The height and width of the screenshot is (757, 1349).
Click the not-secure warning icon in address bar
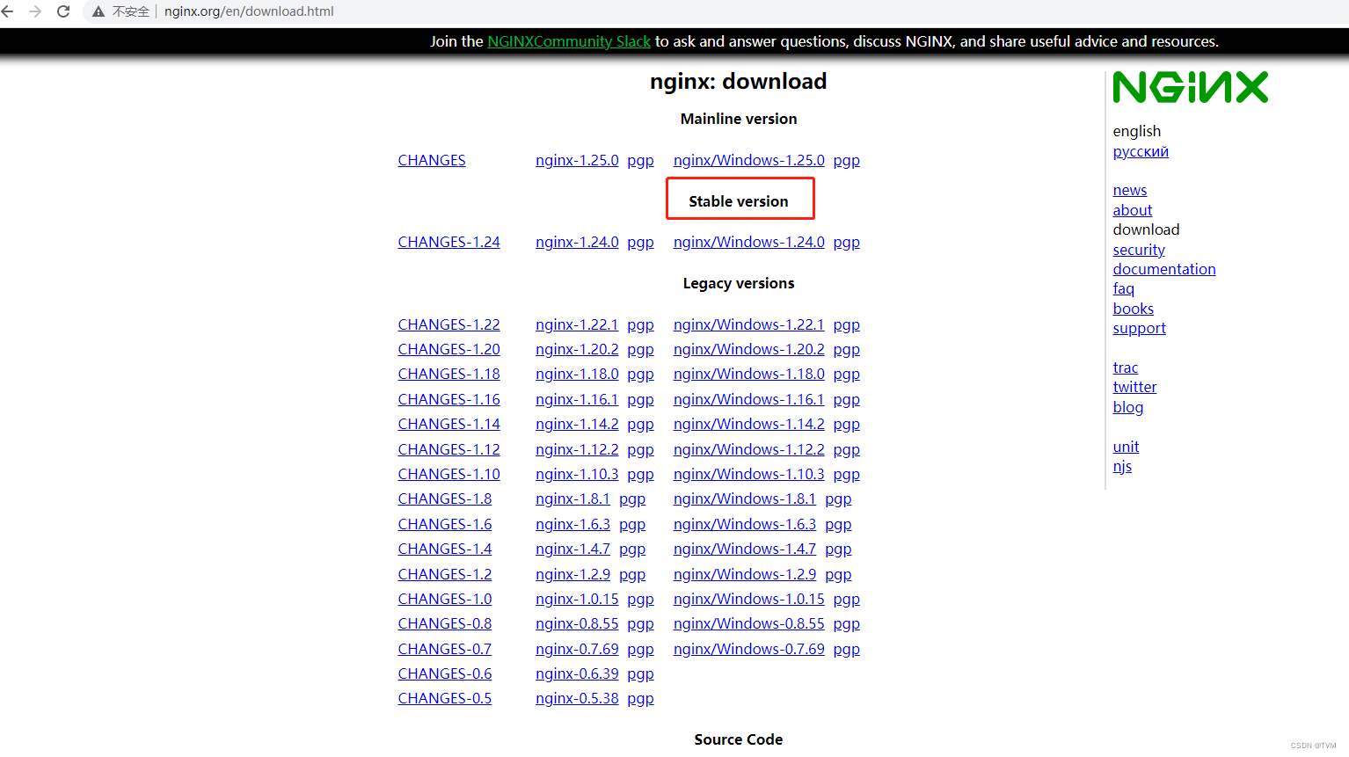click(98, 11)
